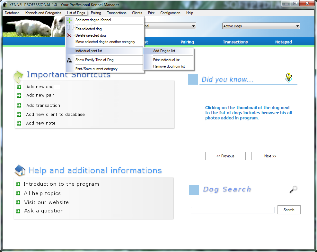Choose Delete selected dog menu entry

(104, 35)
